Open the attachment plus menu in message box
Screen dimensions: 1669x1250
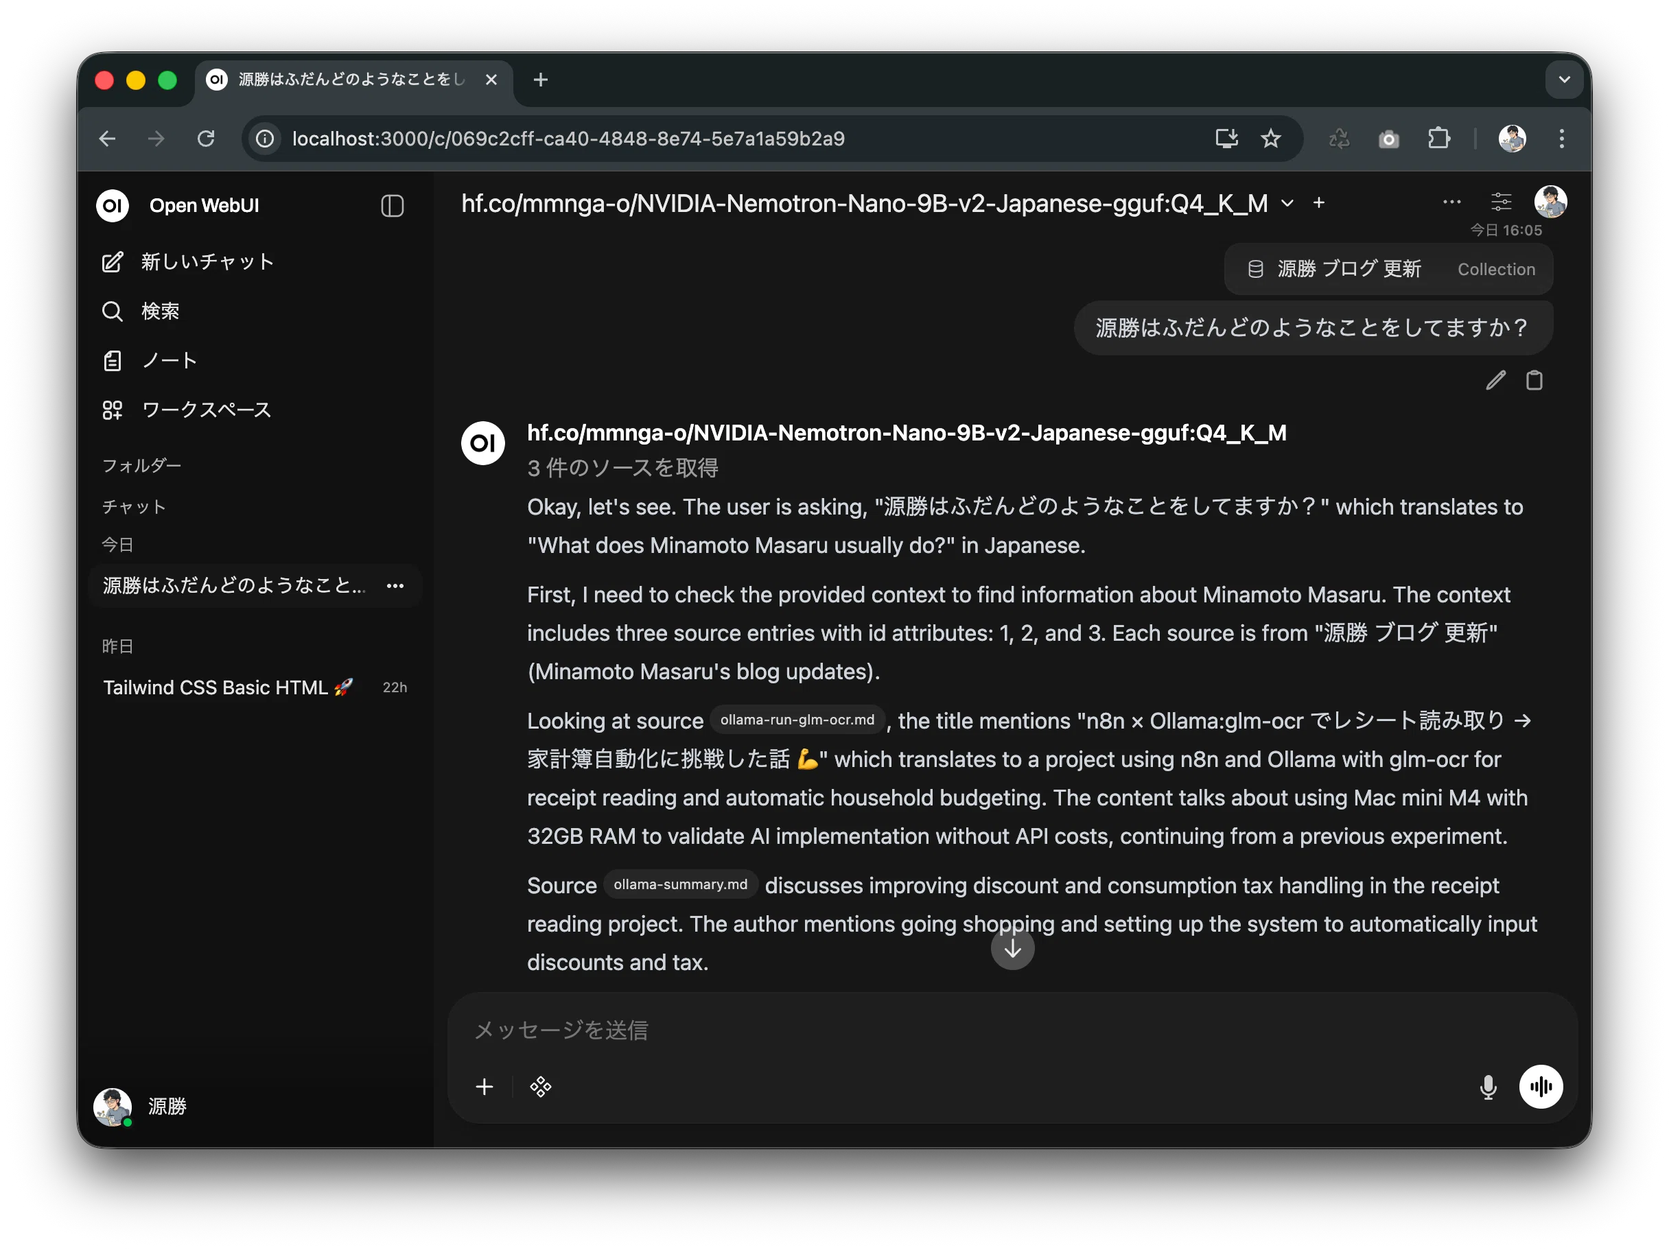[x=485, y=1086]
